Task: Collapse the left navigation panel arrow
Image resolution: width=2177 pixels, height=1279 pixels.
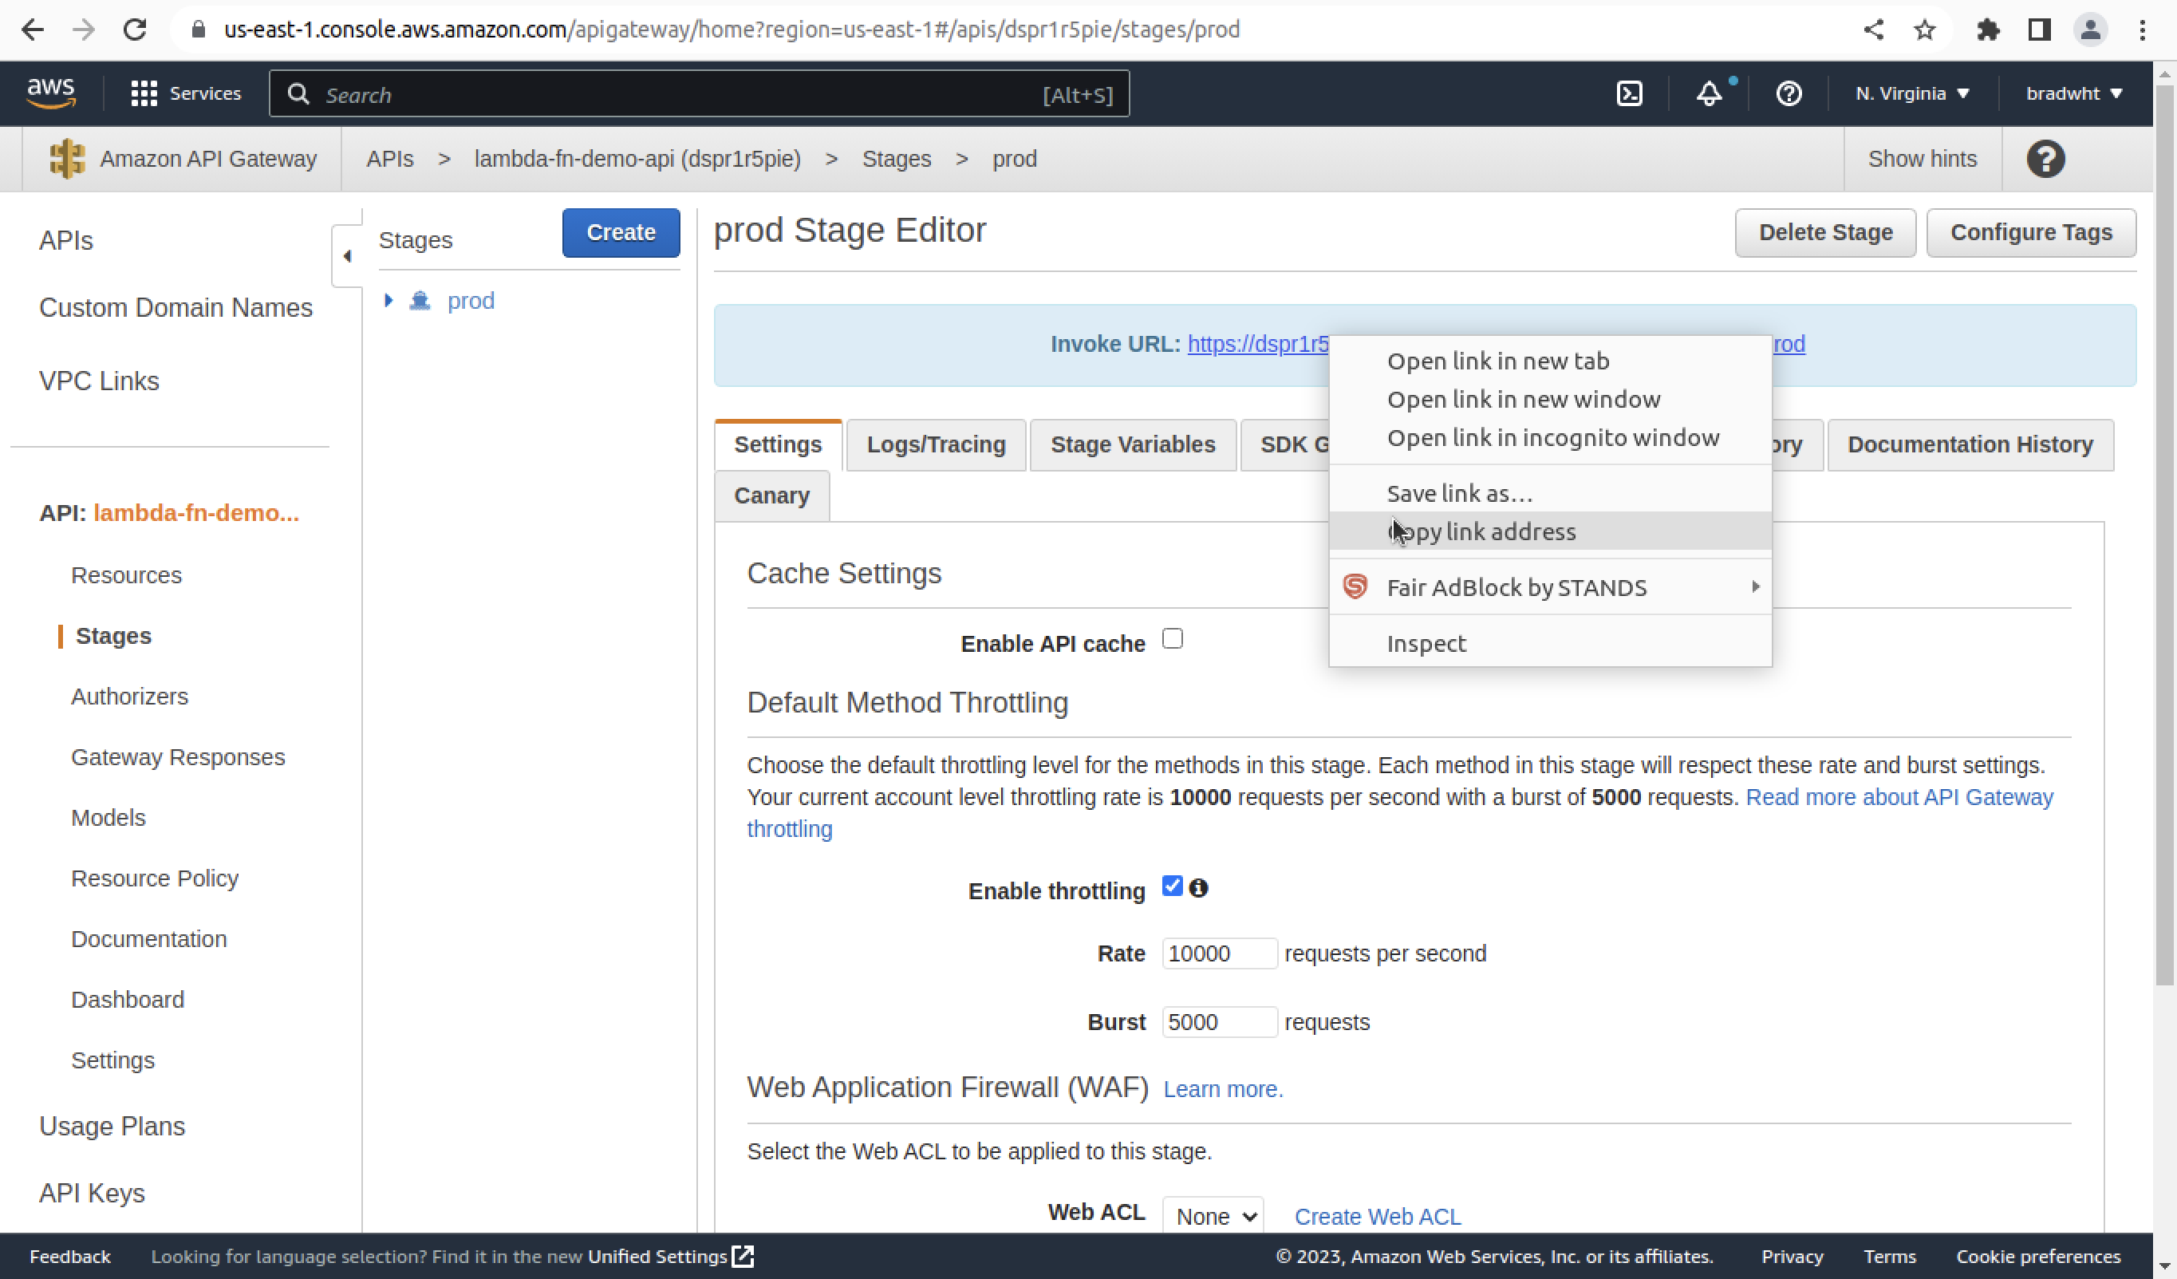Action: point(345,256)
